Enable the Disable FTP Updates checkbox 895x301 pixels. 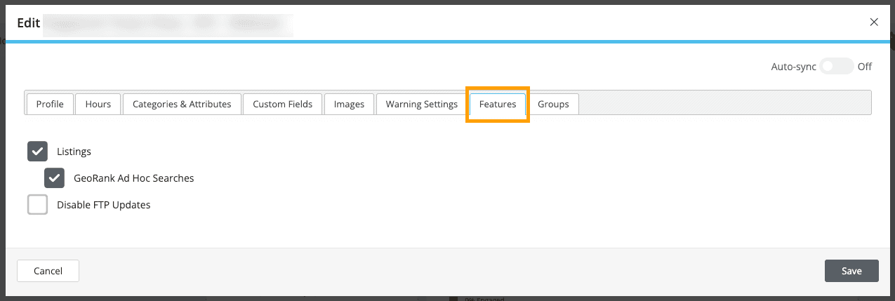point(37,205)
